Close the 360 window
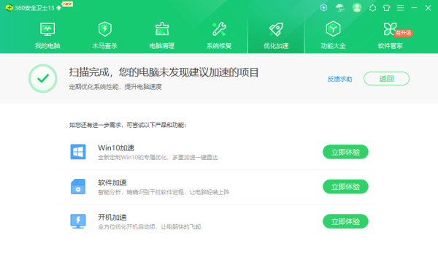Screen dimensions: 438x276 tap(428, 8)
